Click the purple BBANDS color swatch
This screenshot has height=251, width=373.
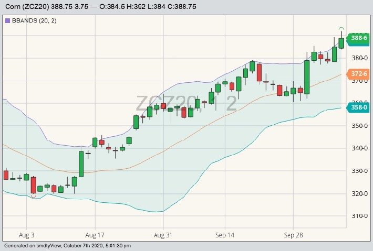coord(7,20)
